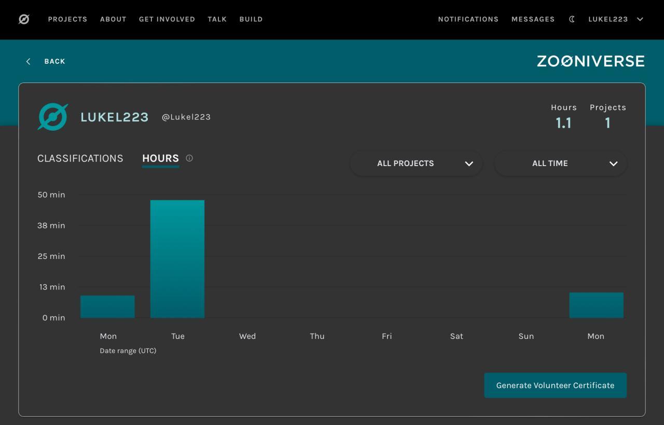Open the Projects menu
Screen dimensions: 664x425
pyautogui.click(x=68, y=19)
